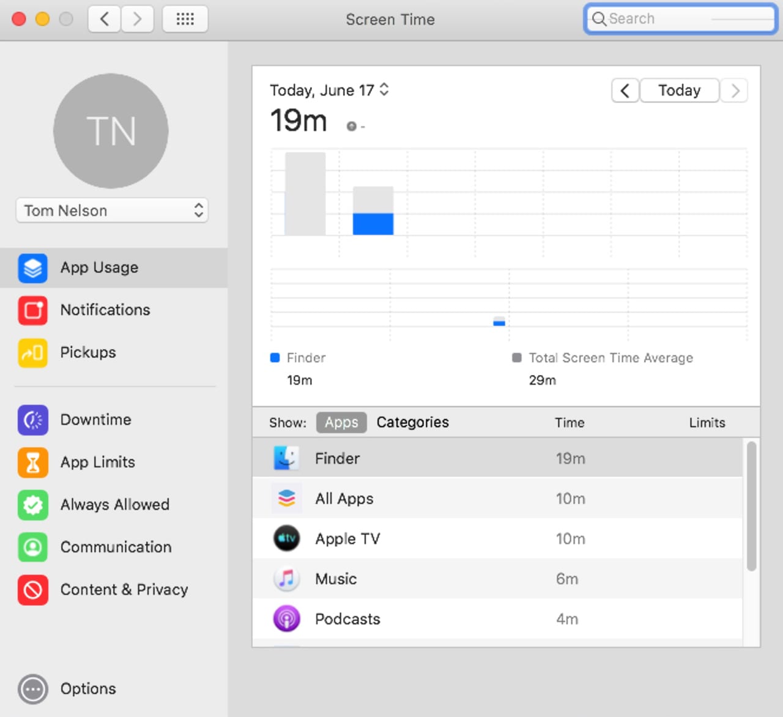Open the purple Downtime icon
The image size is (783, 717).
pos(32,420)
